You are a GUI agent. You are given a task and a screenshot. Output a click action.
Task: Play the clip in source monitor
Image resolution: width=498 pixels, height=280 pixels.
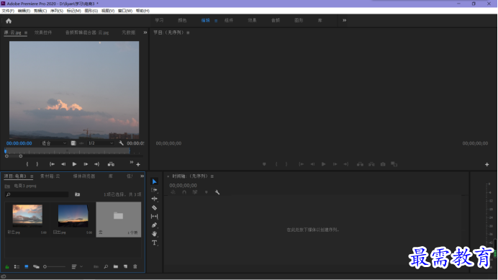74,164
